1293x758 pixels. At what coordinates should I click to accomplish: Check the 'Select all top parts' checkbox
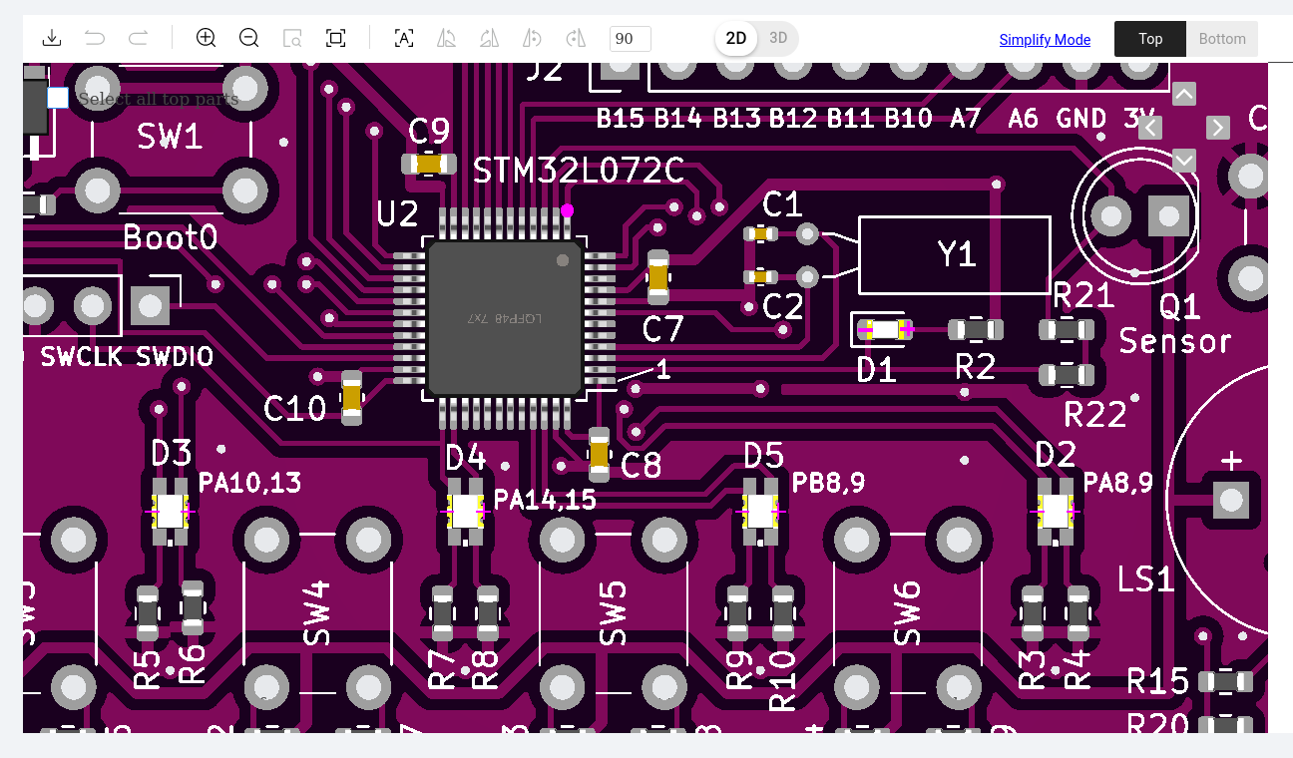58,98
